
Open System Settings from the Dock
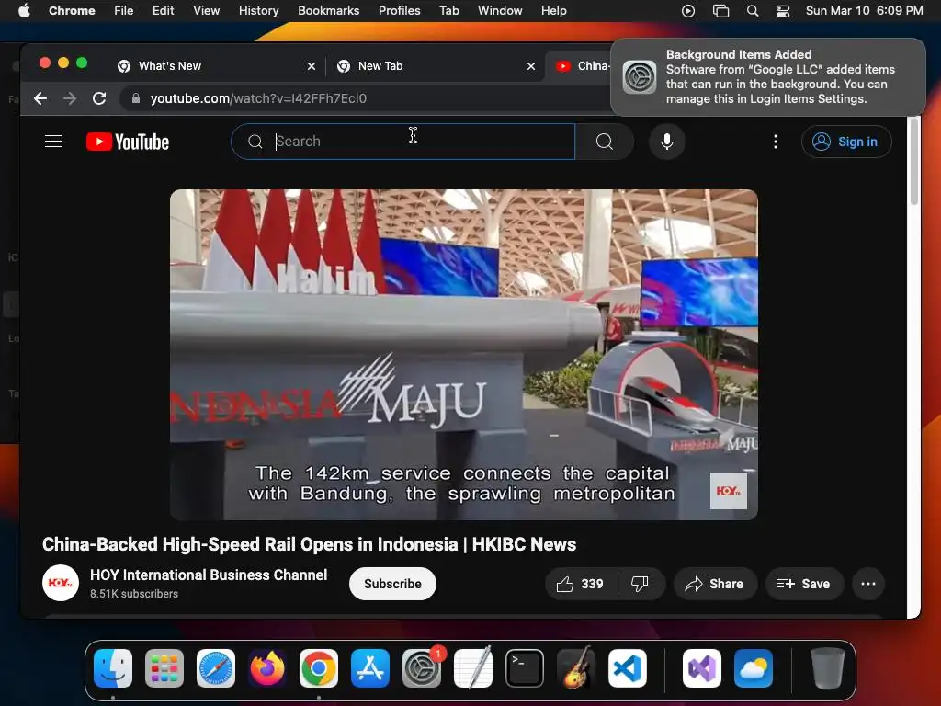(422, 668)
